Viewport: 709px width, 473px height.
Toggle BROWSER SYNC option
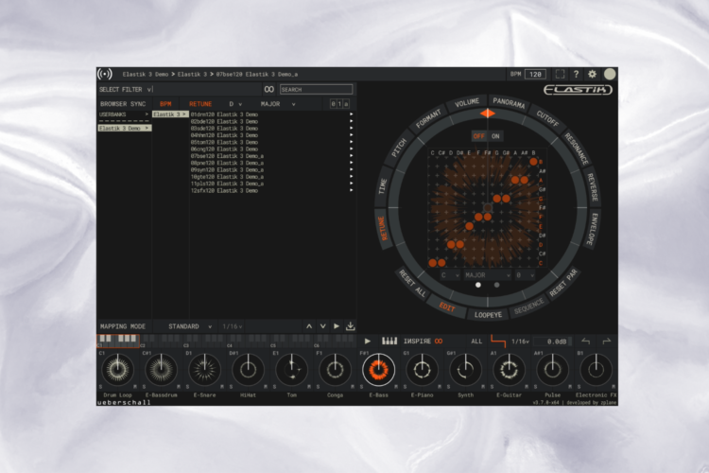[123, 103]
